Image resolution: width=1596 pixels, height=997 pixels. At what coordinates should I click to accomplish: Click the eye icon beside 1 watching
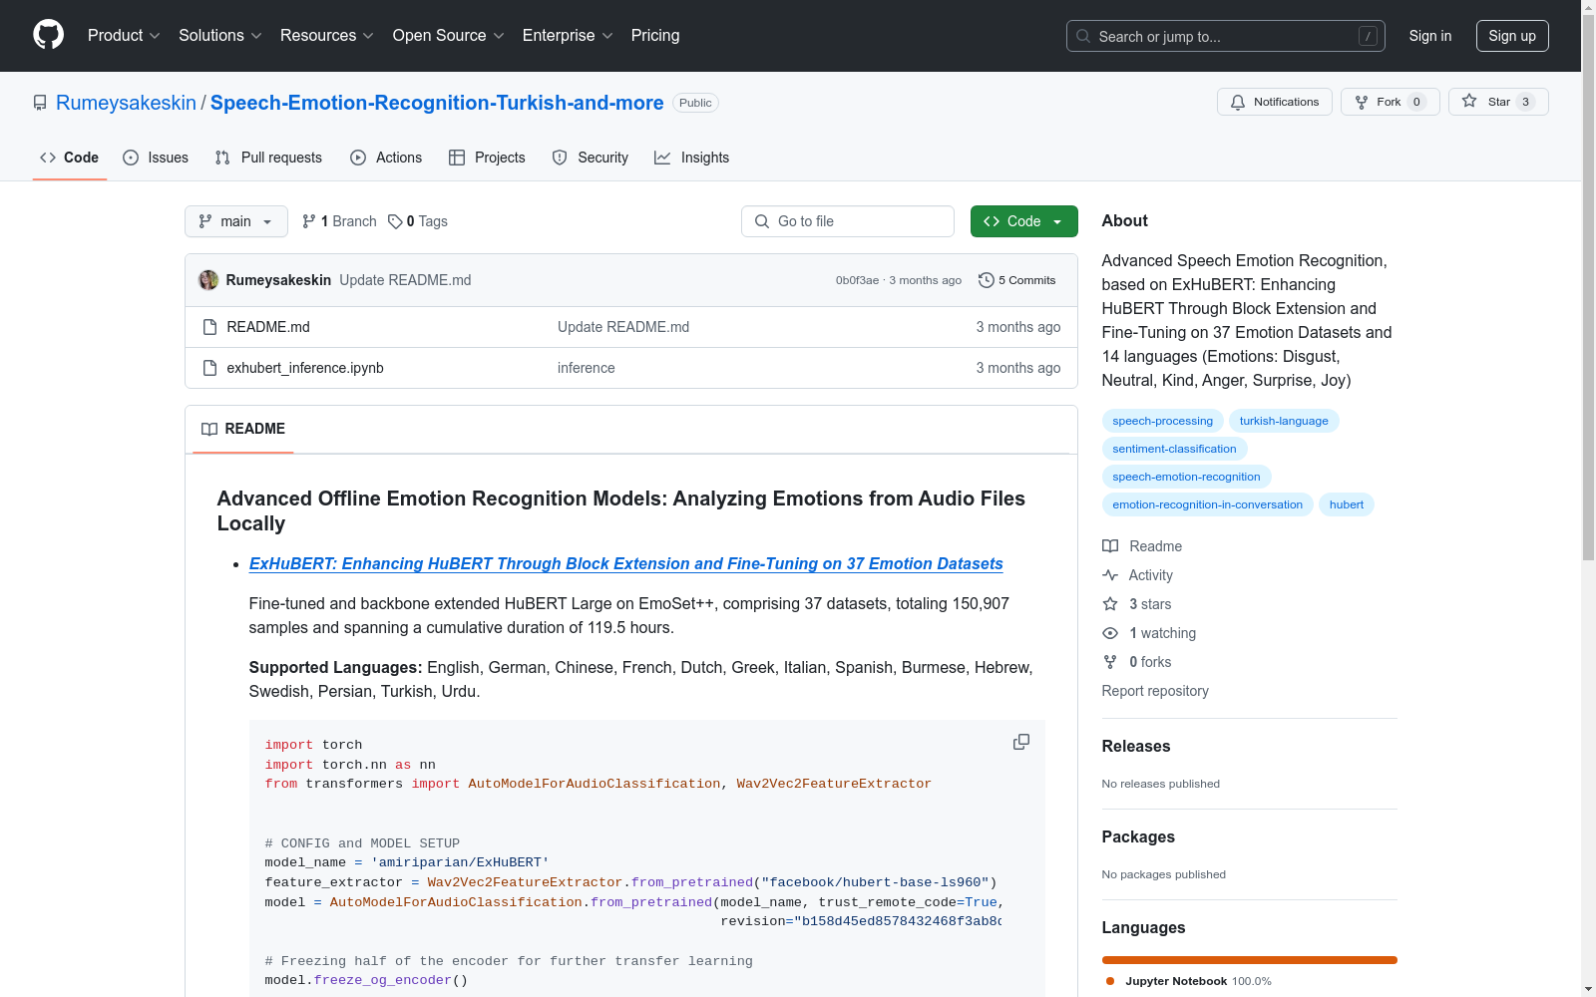pyautogui.click(x=1110, y=633)
